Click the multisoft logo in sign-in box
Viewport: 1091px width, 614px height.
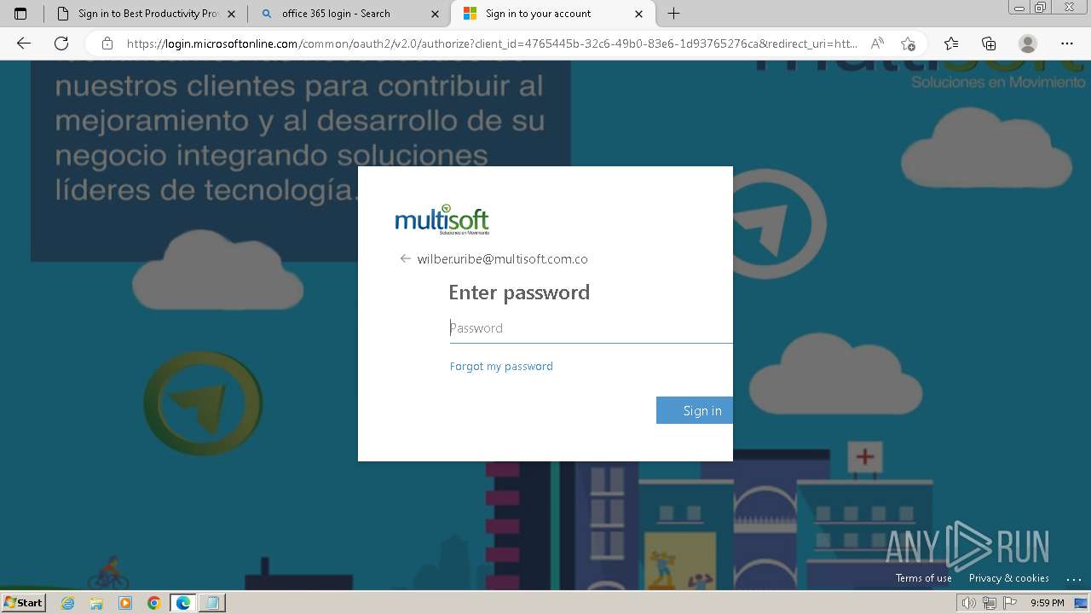pos(442,220)
